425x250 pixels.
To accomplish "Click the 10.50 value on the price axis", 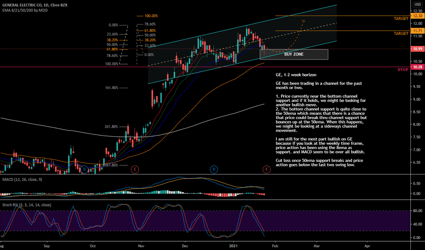I will pyautogui.click(x=418, y=61).
